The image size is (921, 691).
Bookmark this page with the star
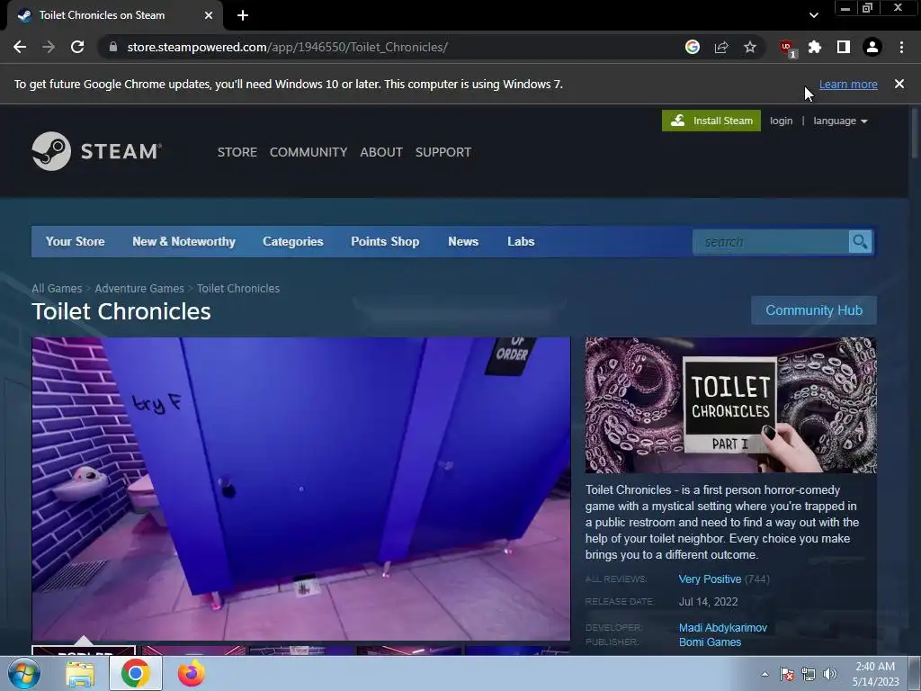(x=750, y=47)
